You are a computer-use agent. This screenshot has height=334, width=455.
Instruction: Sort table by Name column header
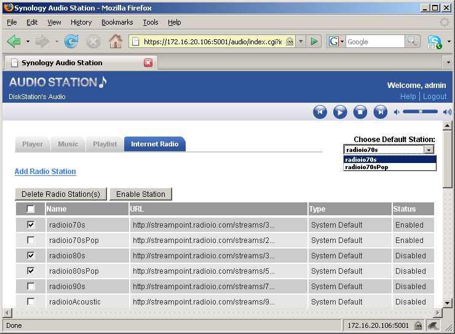point(87,209)
